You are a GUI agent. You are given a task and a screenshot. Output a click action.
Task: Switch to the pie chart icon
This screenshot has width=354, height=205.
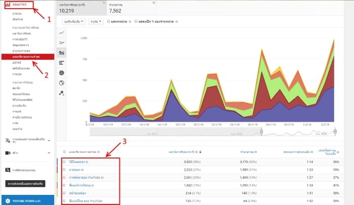tap(62, 73)
